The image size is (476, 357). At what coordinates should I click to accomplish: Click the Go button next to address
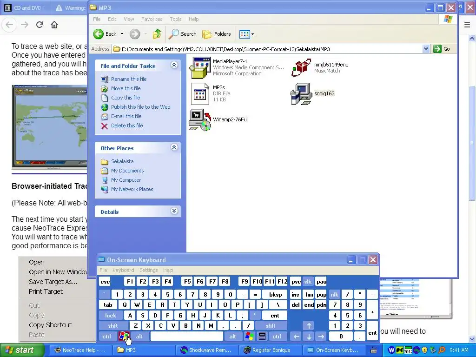pyautogui.click(x=442, y=49)
